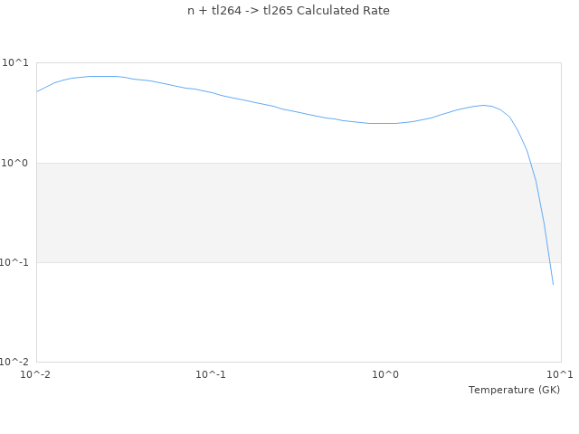Click the curve above the 10^-1 temperature tick

211,92
